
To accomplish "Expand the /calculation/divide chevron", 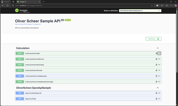I will pos(159,70).
